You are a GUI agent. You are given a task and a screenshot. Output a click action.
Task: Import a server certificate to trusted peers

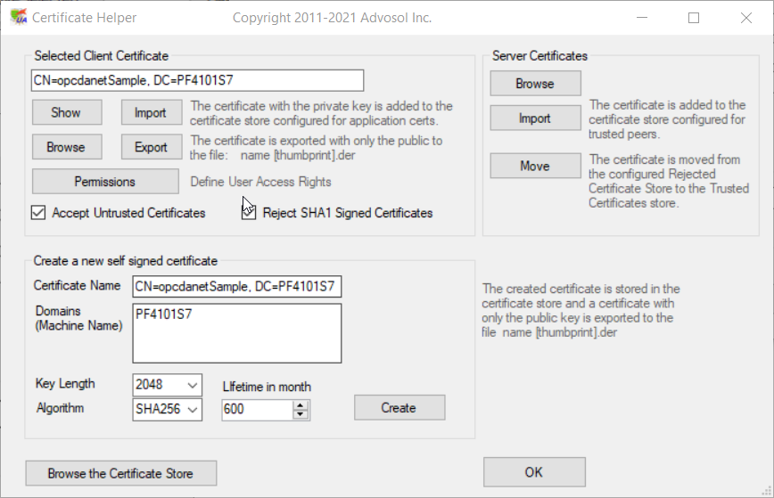click(536, 118)
